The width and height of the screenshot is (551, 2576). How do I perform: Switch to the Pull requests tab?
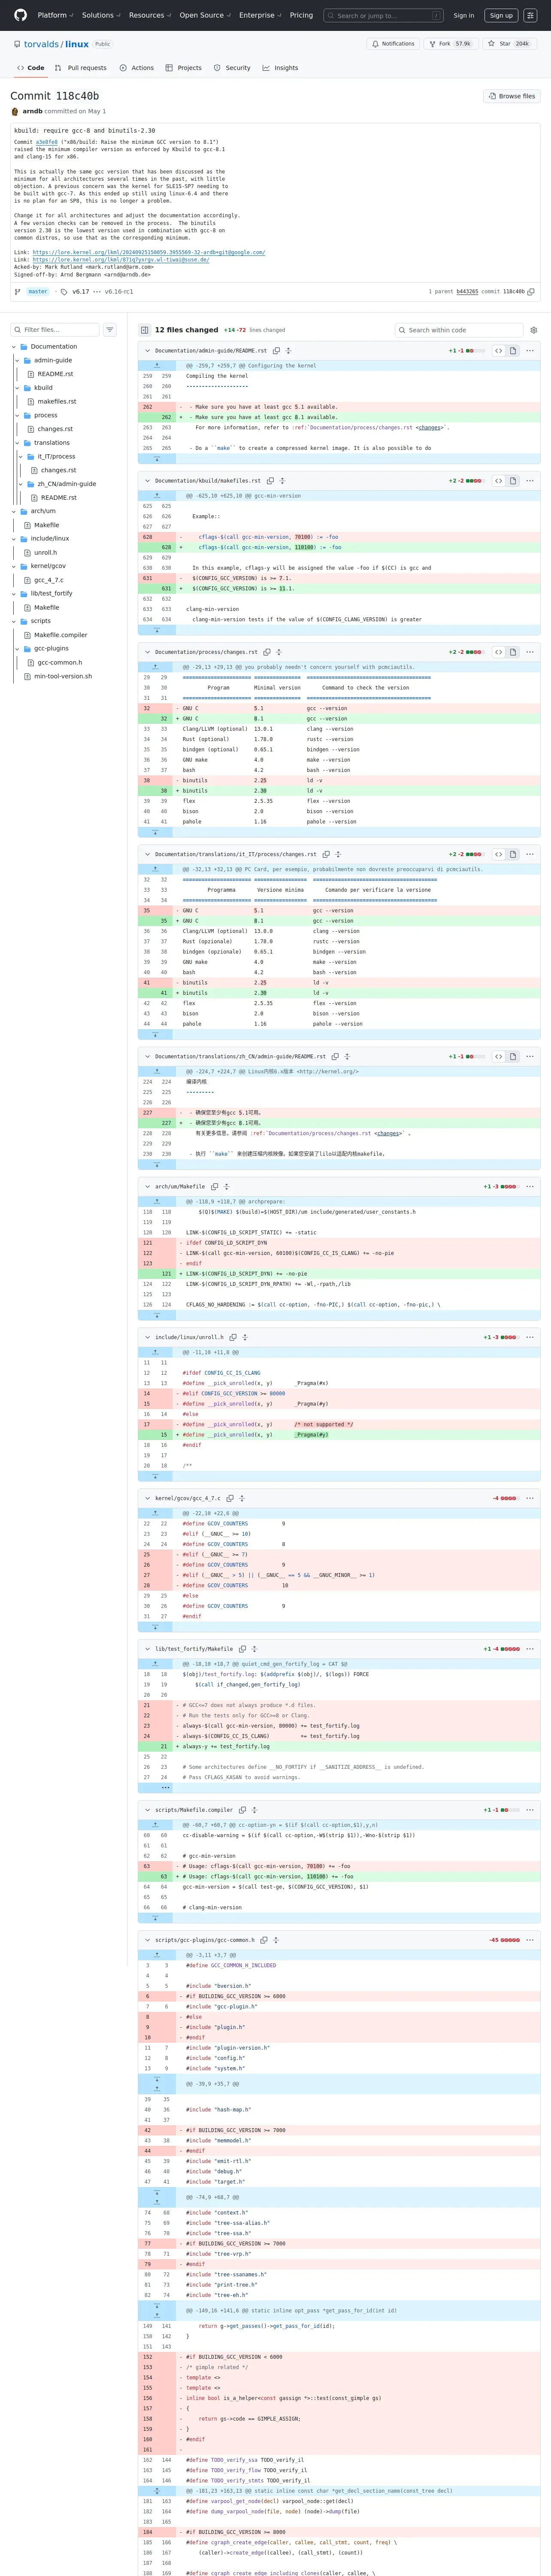(x=80, y=68)
